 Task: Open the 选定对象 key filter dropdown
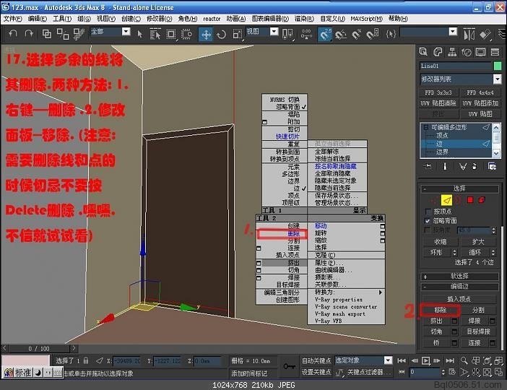[389, 360]
